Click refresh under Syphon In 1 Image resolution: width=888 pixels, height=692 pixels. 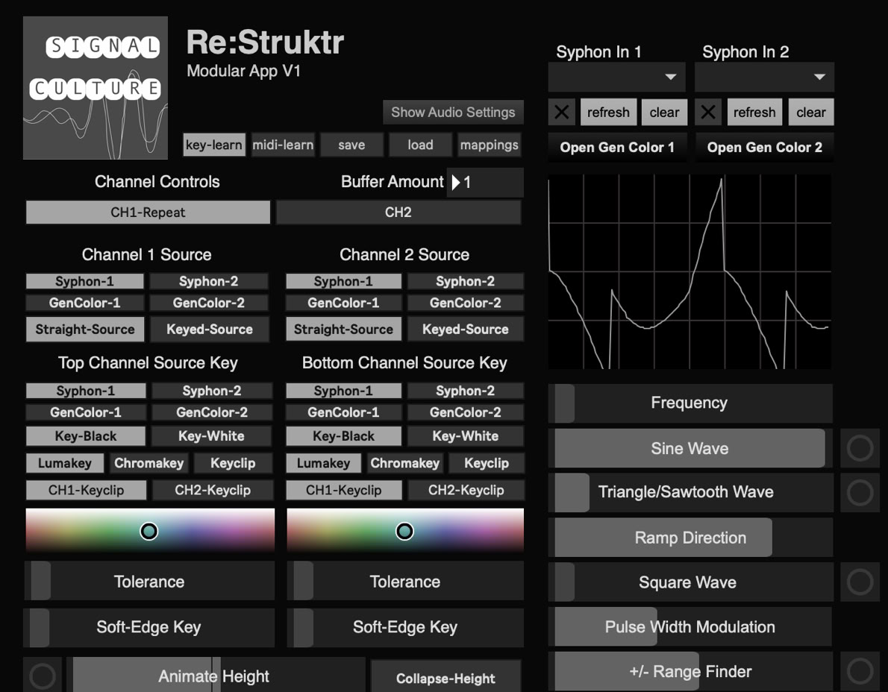[608, 112]
